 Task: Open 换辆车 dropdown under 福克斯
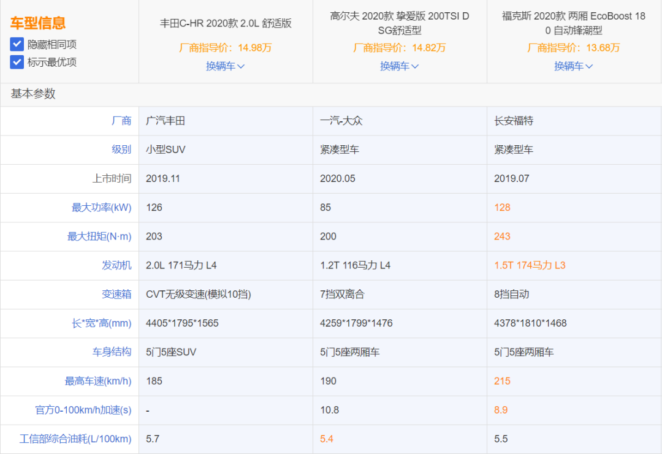point(573,66)
